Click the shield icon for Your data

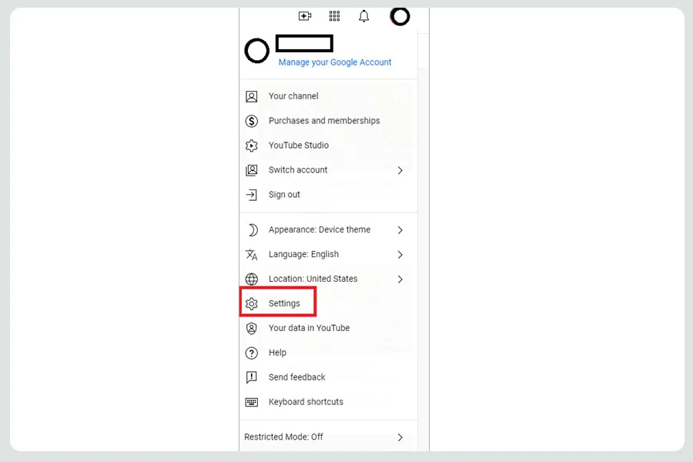(x=252, y=328)
